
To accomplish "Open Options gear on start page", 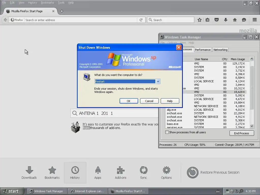I will (x=166, y=173).
